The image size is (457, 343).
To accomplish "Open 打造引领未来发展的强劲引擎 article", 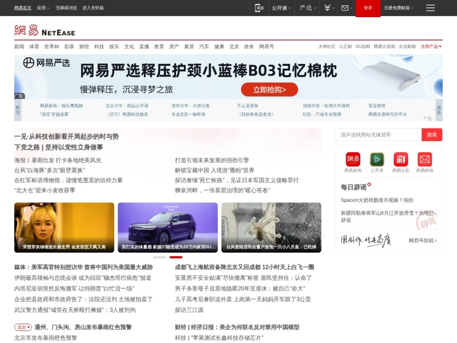I will [212, 161].
